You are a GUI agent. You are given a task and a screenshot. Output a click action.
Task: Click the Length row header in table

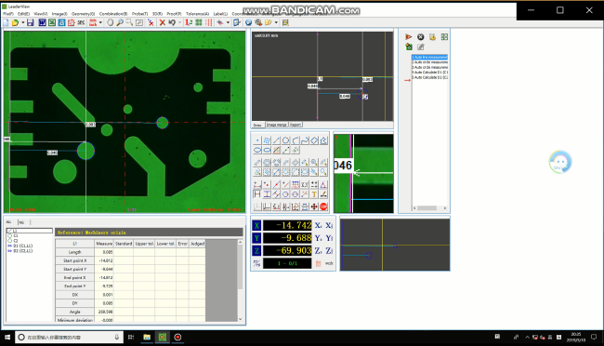[x=74, y=252]
